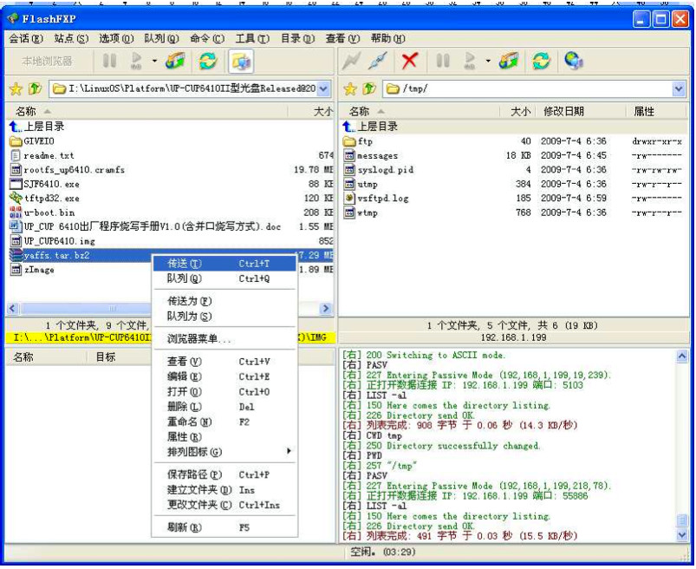Click the remote pane favorites star
Viewport: 696px width, 569px height.
pos(350,88)
